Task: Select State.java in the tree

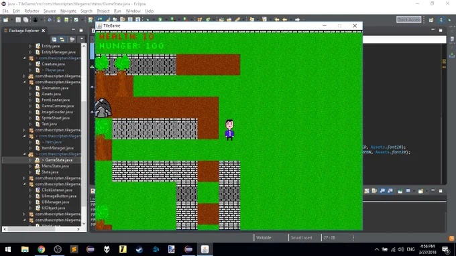Action: (50, 172)
